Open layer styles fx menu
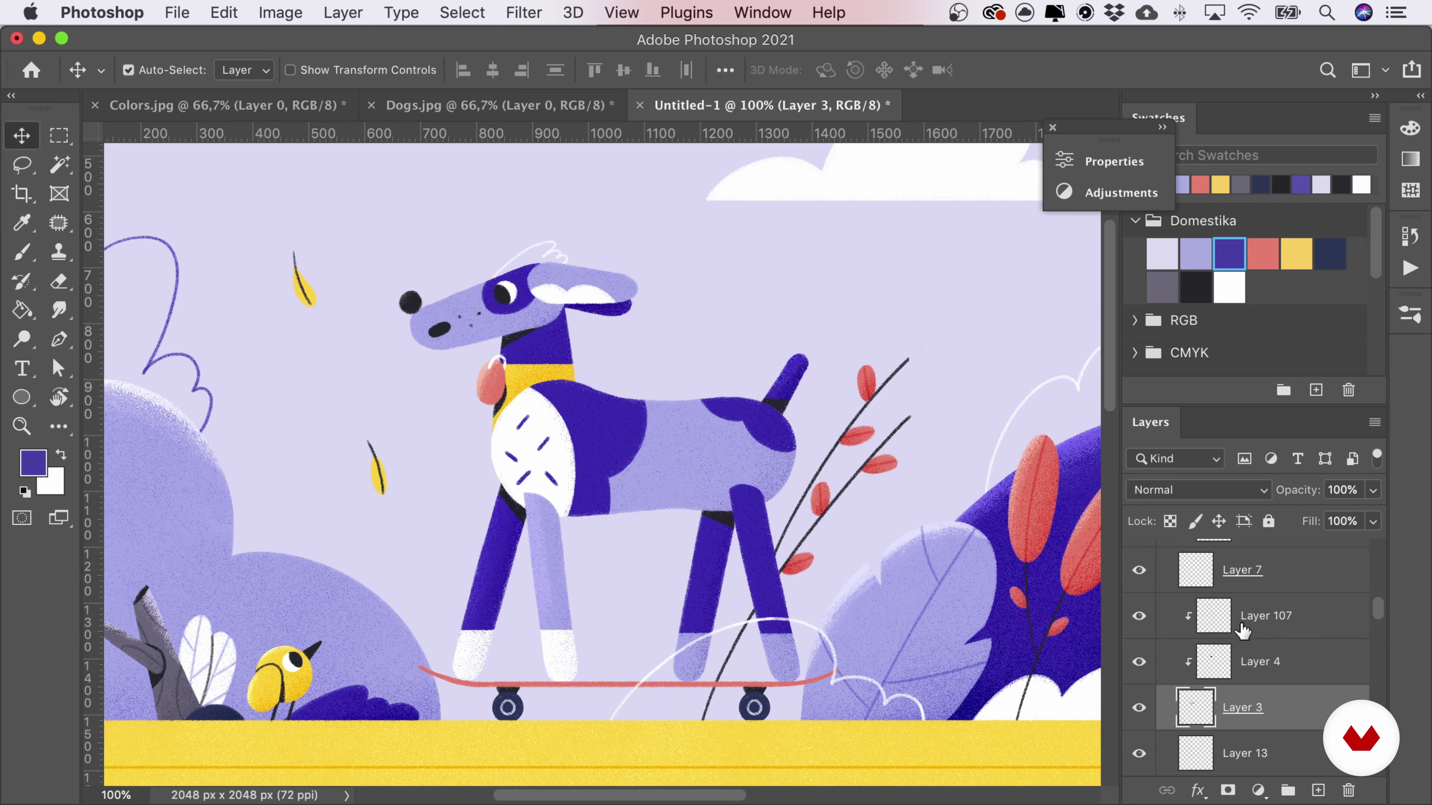 point(1198,790)
